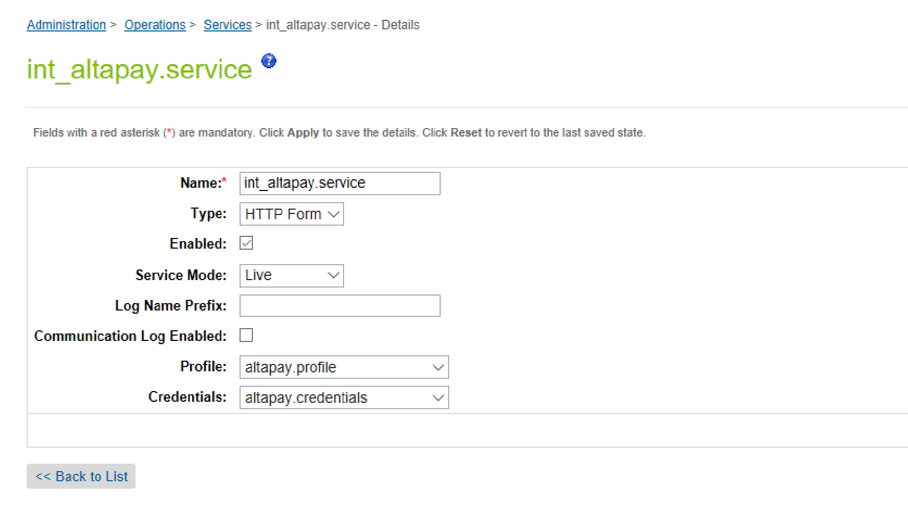This screenshot has width=908, height=525.
Task: Select HTTP Form from the Type selector
Action: point(291,214)
